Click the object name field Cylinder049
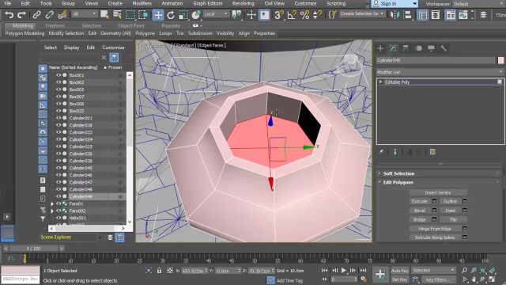The width and height of the screenshot is (506, 285). (436, 60)
